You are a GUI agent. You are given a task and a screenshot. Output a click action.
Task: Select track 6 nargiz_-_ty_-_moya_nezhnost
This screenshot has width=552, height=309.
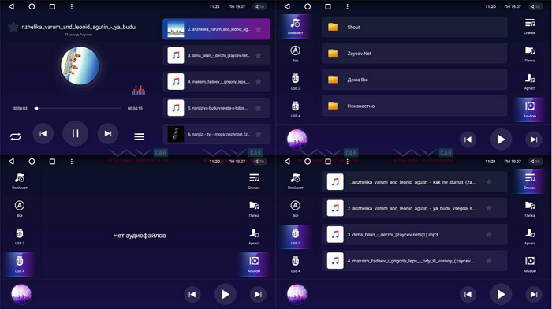(x=217, y=134)
